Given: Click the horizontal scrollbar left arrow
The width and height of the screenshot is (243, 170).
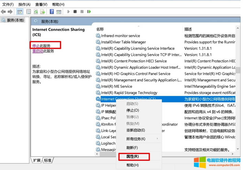Looking at the screenshot, I should point(97,154).
